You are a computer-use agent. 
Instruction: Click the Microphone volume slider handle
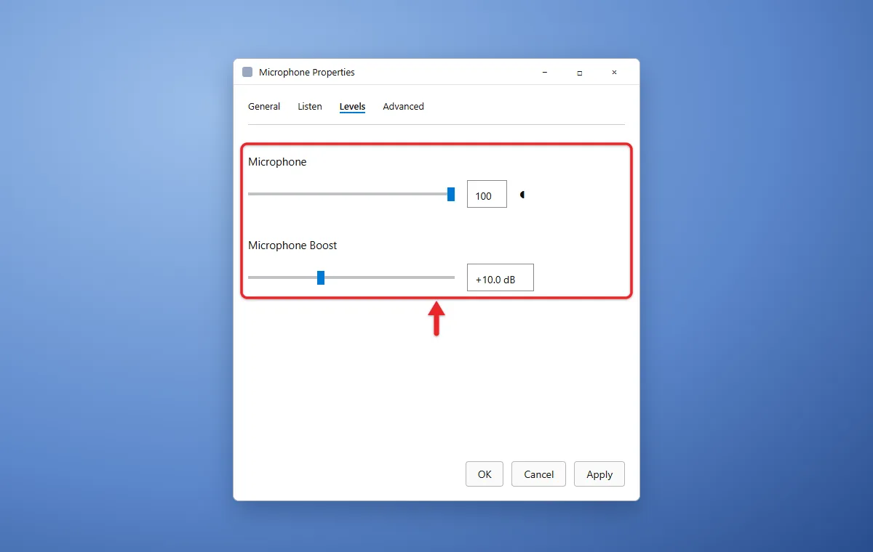point(451,194)
